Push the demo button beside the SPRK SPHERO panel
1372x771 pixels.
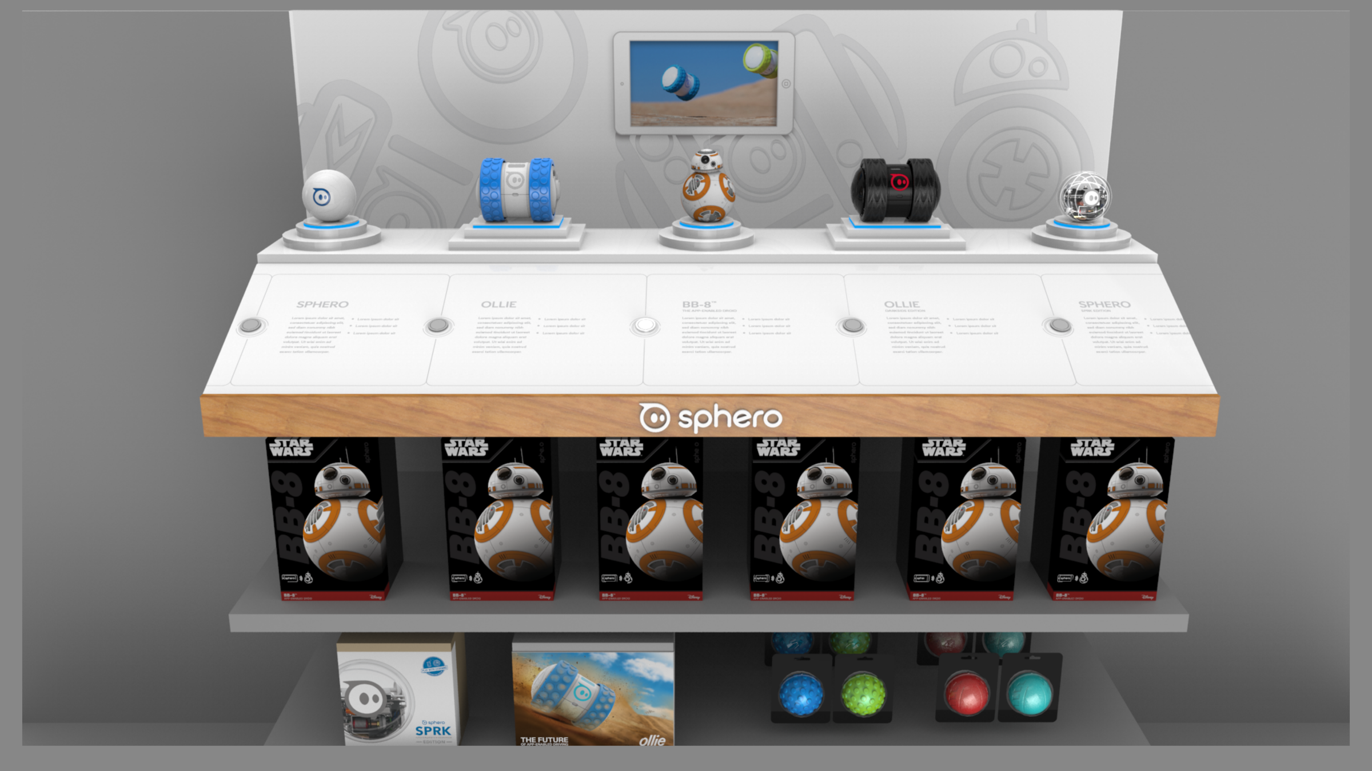[1060, 326]
